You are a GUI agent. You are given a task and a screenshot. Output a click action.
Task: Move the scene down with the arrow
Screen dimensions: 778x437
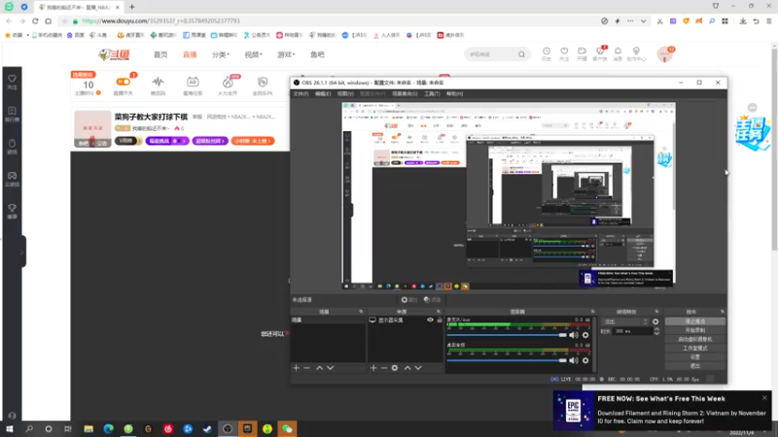(330, 368)
